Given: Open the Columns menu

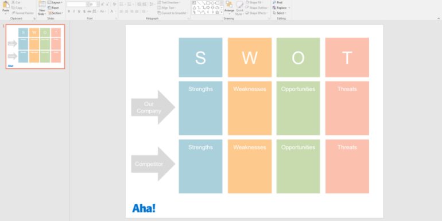Looking at the screenshot, I should (x=145, y=11).
